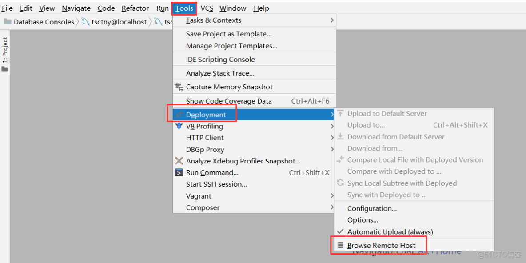Screen dimensions: 526x263
Task: Click the Database Consoles folder icon
Action: 8,22
